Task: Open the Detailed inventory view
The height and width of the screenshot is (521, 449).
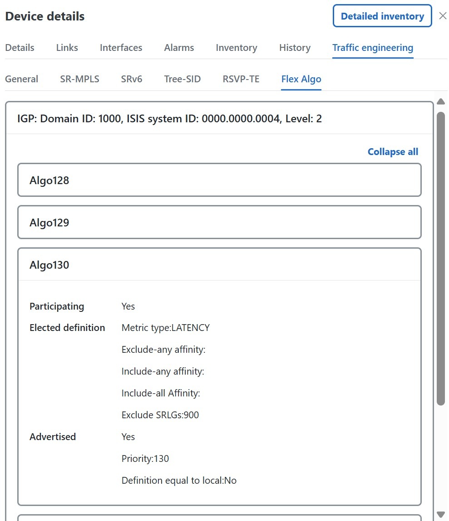Action: click(382, 16)
